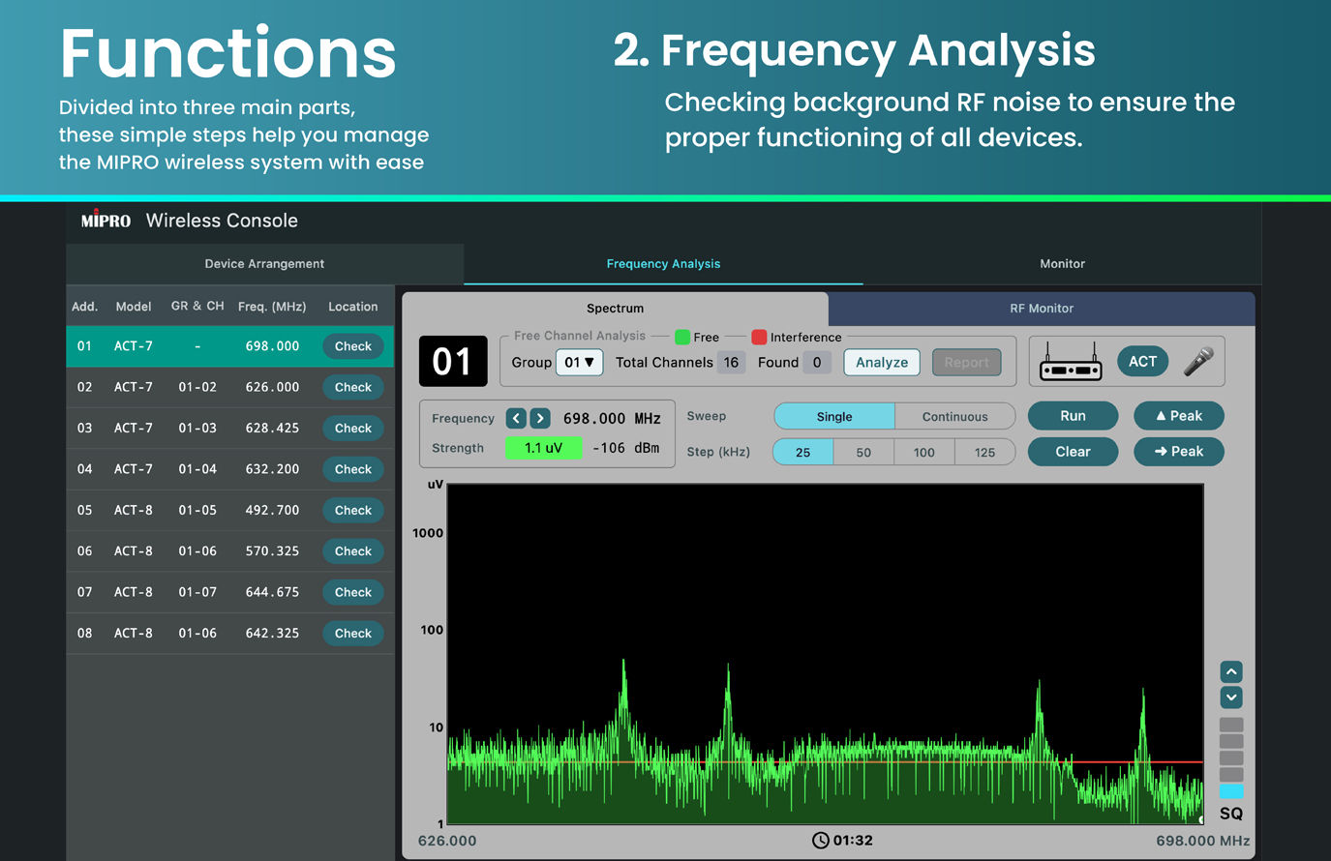1331x861 pixels.
Task: Click the receiver device icon
Action: tap(1070, 363)
